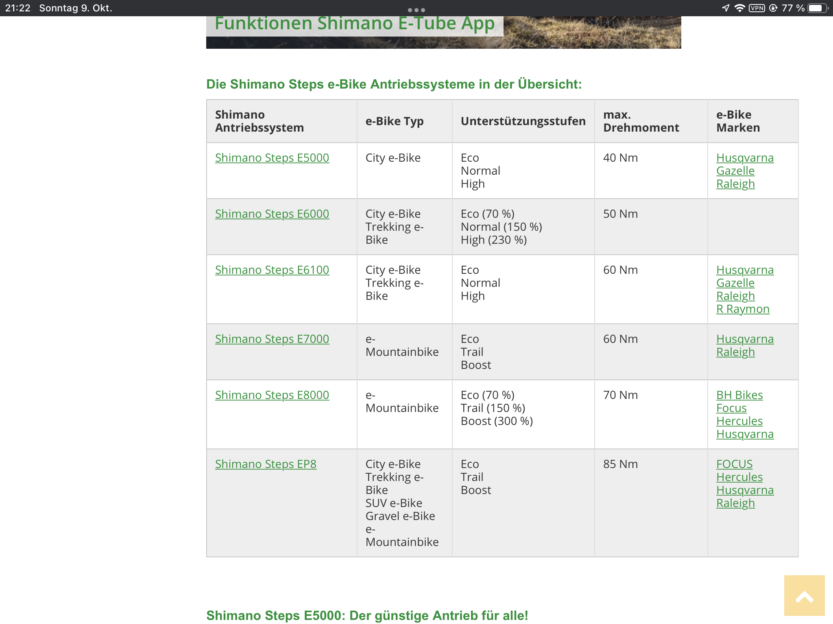Image resolution: width=833 pixels, height=624 pixels.
Task: Tap the Wi-Fi status icon
Action: (x=739, y=8)
